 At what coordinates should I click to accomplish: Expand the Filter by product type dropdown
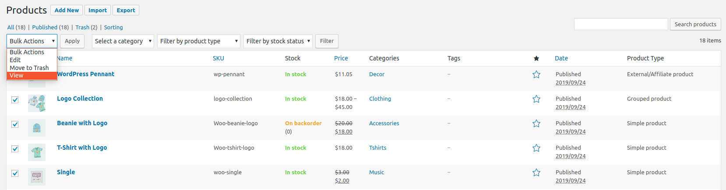tap(199, 41)
